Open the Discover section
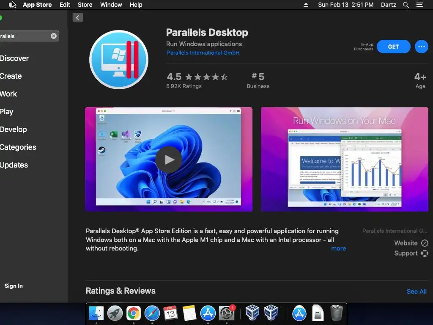433x325 pixels. pos(14,58)
